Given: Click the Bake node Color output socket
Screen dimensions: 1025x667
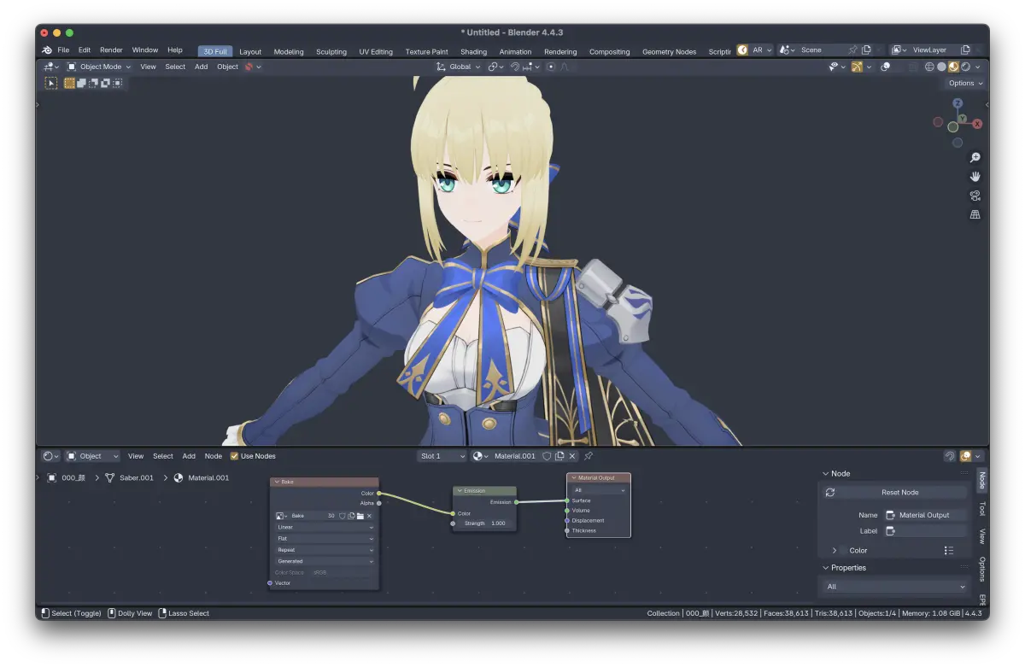Looking at the screenshot, I should click(x=378, y=494).
